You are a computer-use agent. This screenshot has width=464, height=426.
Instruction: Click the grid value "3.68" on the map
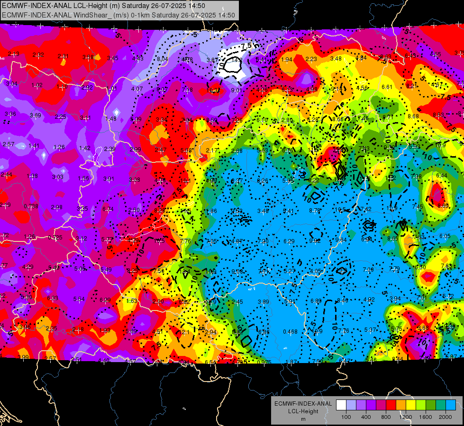423,328
